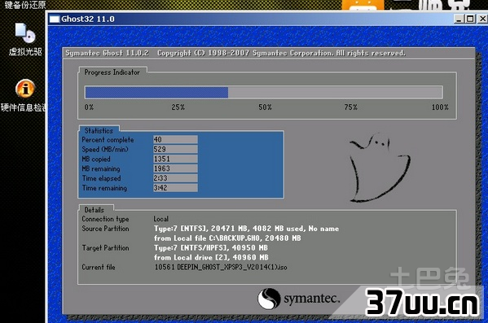Click the 25% progress scale mark
The image size is (488, 323).
[x=178, y=107]
